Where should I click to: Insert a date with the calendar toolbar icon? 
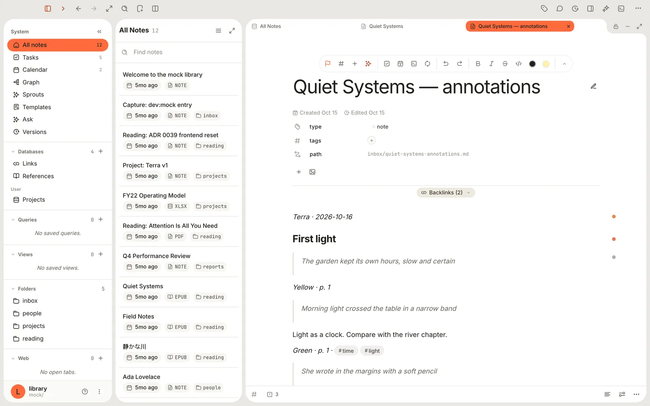400,64
